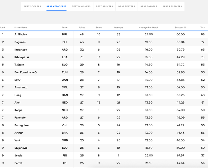
Task: Sort by Average Per Match header
Action: pos(149,28)
